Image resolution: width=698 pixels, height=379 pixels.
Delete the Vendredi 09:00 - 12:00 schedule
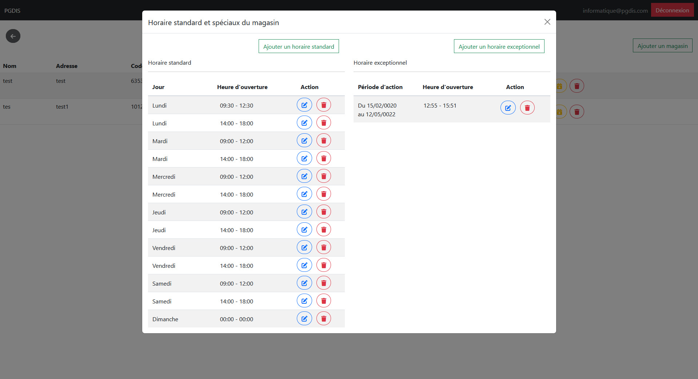click(323, 247)
